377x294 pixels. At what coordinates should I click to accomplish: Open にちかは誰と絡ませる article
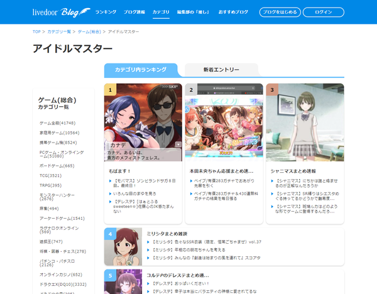point(307,183)
